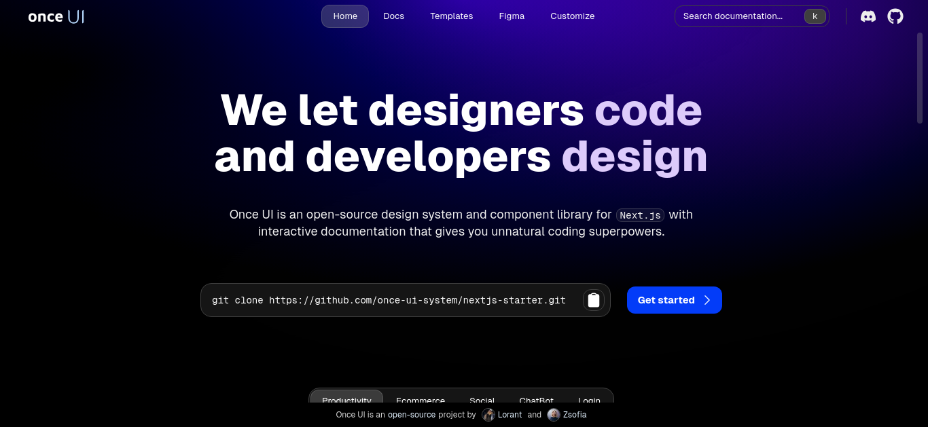
Task: Open the Docs nav item
Action: [x=393, y=16]
